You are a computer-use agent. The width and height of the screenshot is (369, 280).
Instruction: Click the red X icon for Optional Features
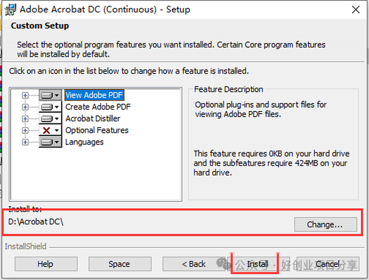point(50,130)
